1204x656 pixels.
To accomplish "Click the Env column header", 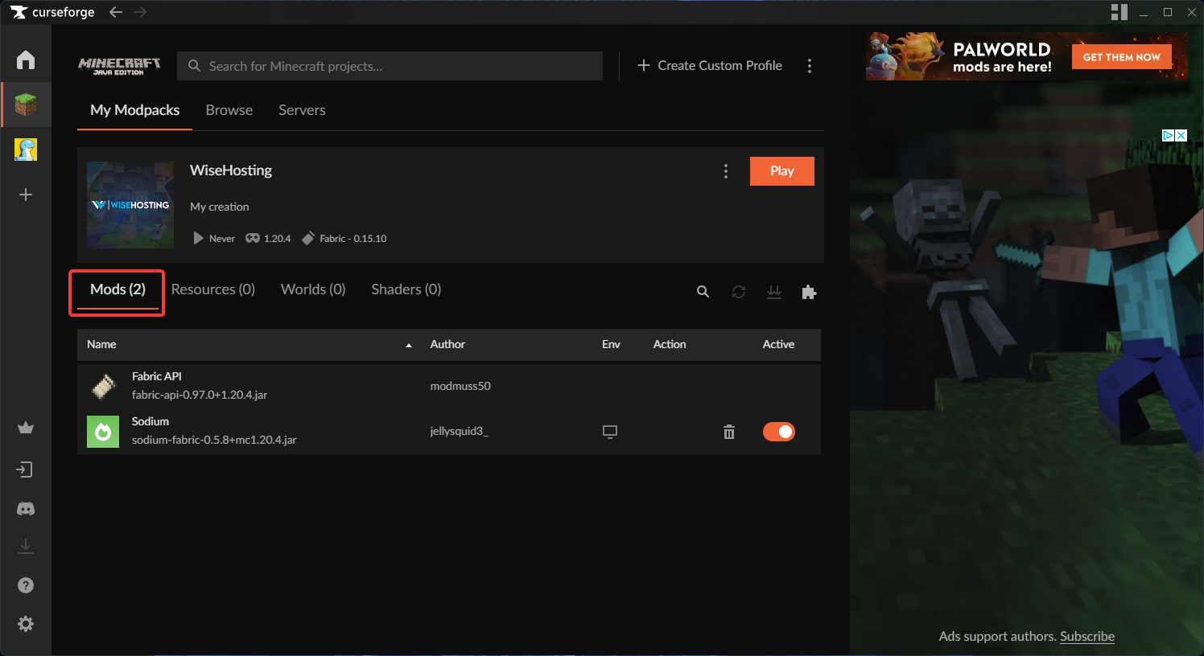I will coord(611,344).
